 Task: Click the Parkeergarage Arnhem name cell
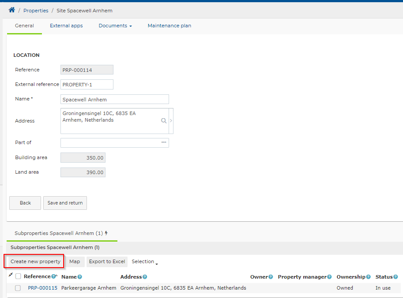coord(89,288)
